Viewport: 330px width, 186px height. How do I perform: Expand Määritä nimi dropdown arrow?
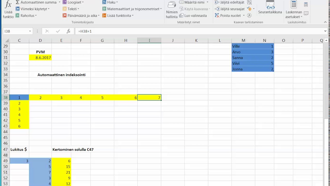207,2
